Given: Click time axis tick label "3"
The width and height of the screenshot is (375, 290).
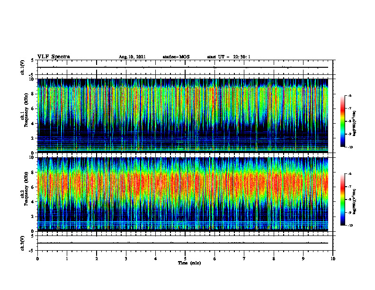Looking at the screenshot, I should (126, 259).
